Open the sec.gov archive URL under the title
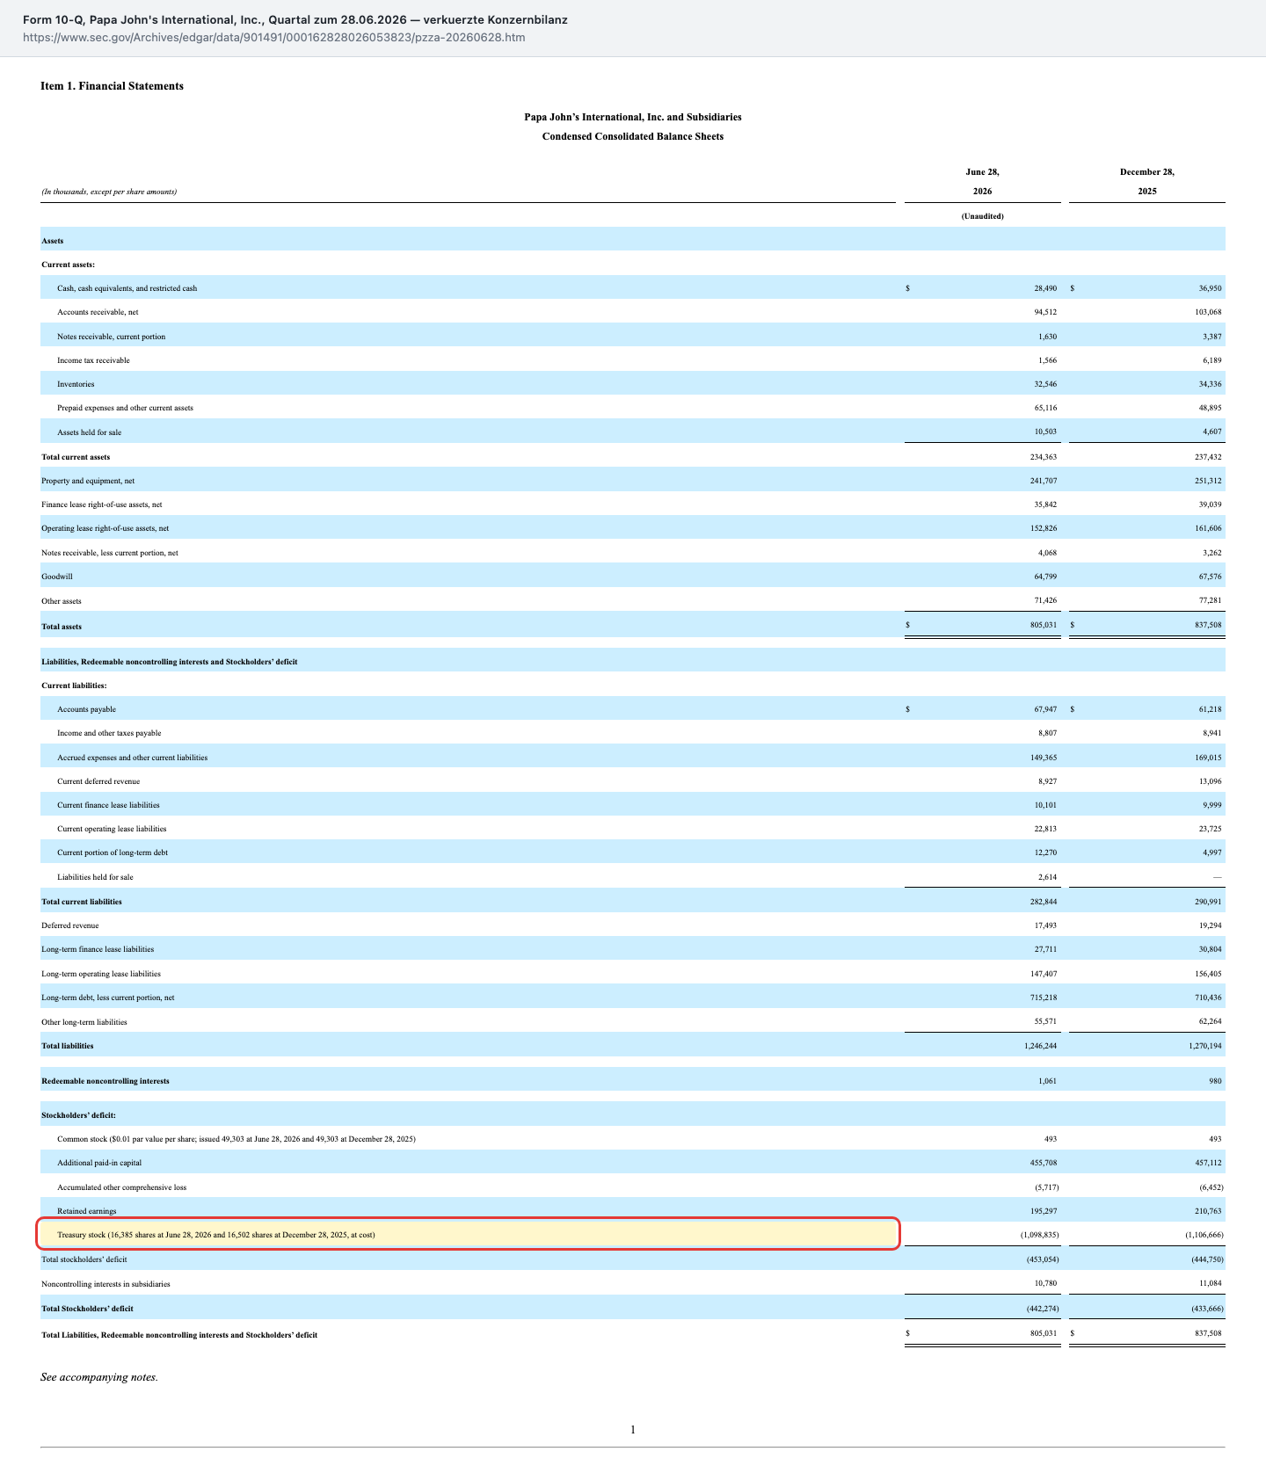 point(274,38)
